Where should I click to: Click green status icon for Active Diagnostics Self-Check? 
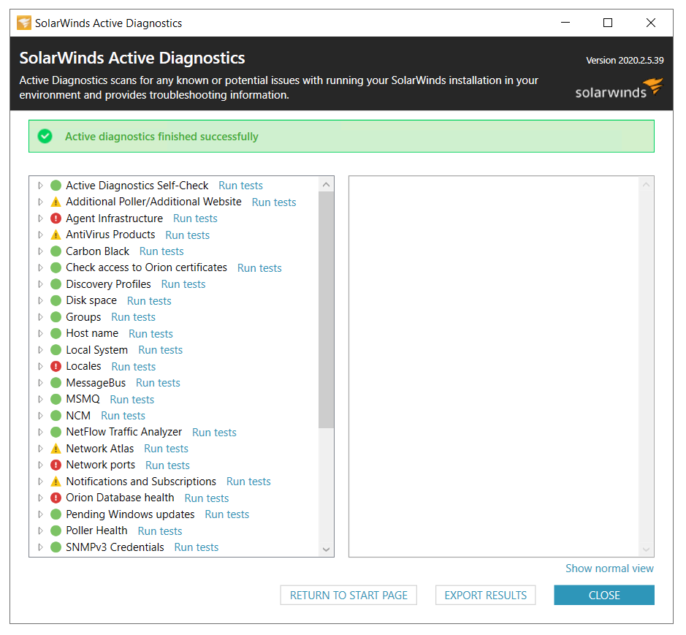coord(56,186)
